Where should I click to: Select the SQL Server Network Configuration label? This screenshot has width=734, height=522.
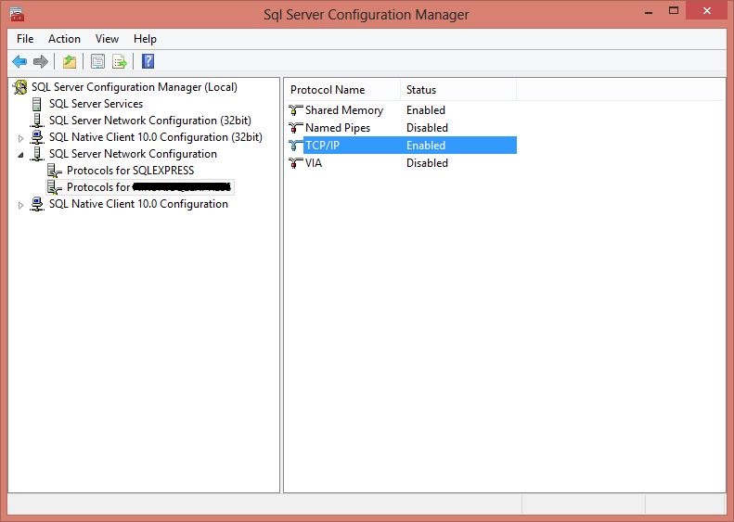(x=133, y=154)
